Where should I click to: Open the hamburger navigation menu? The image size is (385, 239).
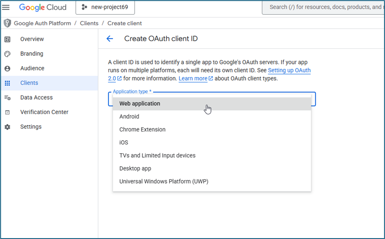coord(6,7)
